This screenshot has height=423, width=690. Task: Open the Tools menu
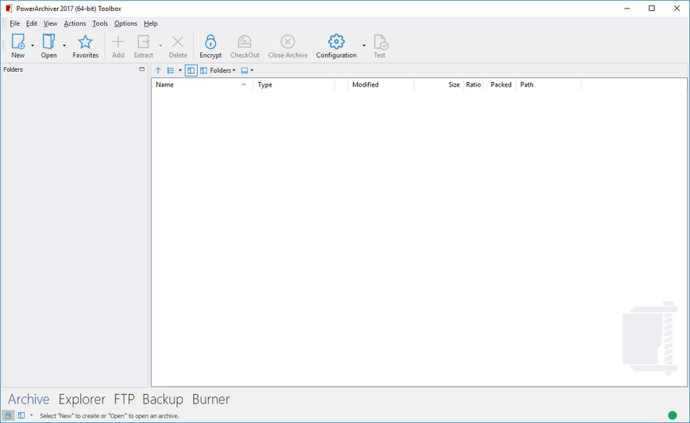click(100, 23)
